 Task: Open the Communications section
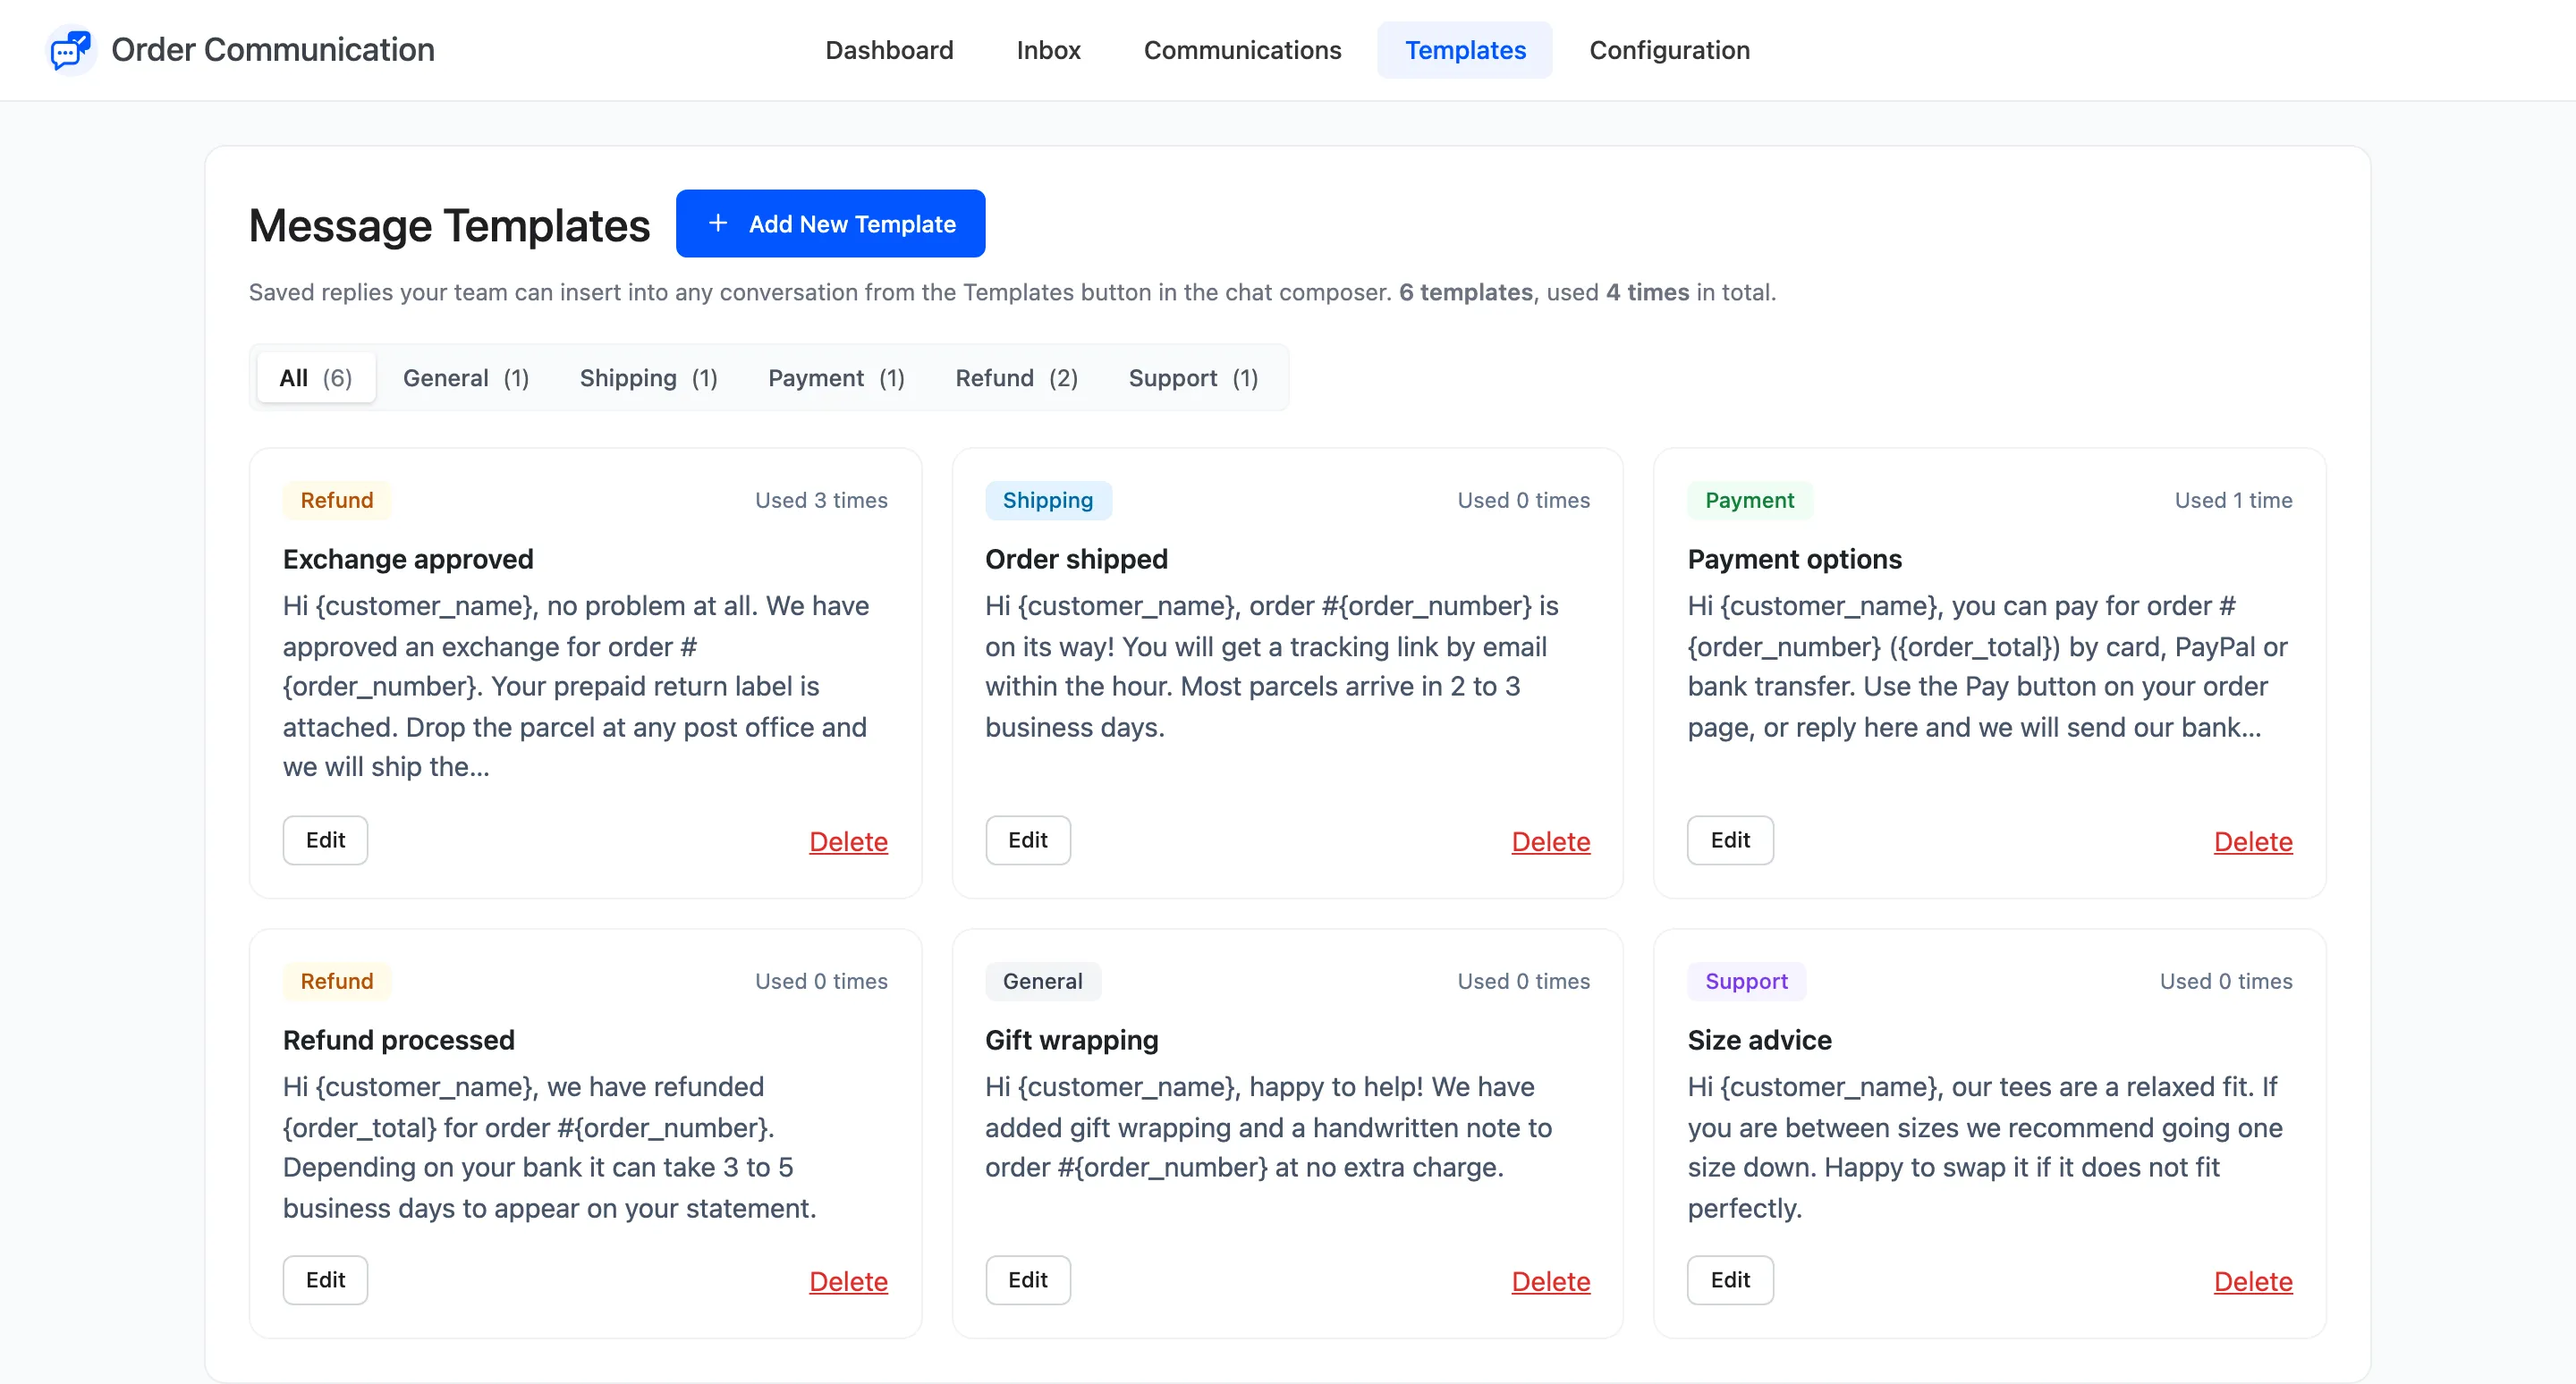[x=1242, y=50]
